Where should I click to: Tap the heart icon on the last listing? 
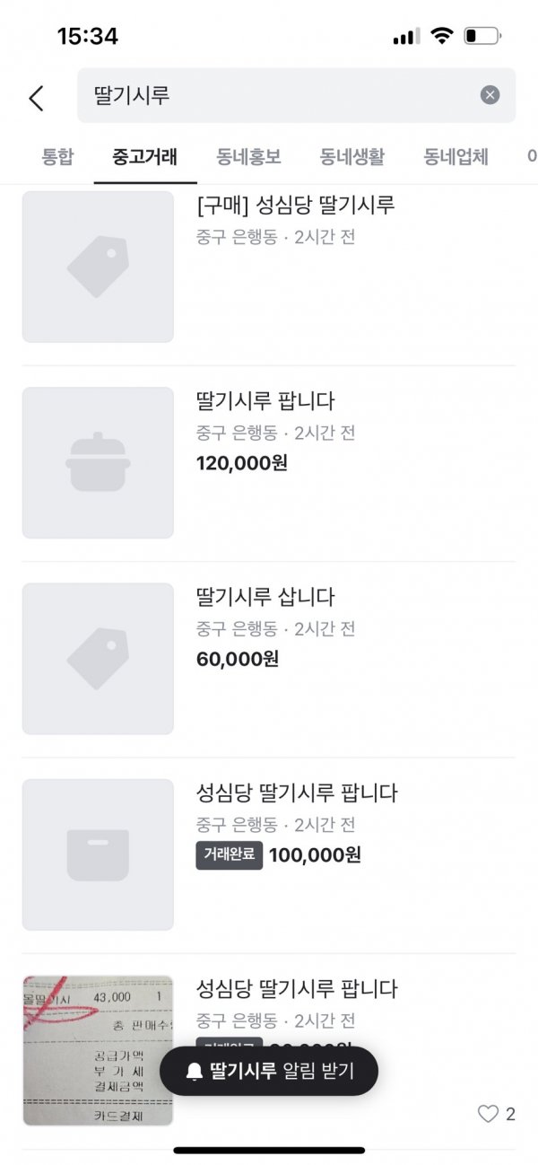coord(488,1114)
